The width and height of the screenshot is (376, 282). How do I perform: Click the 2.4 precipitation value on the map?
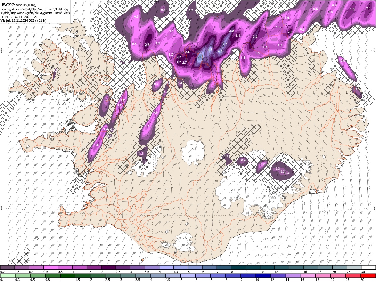[x=238, y=36]
